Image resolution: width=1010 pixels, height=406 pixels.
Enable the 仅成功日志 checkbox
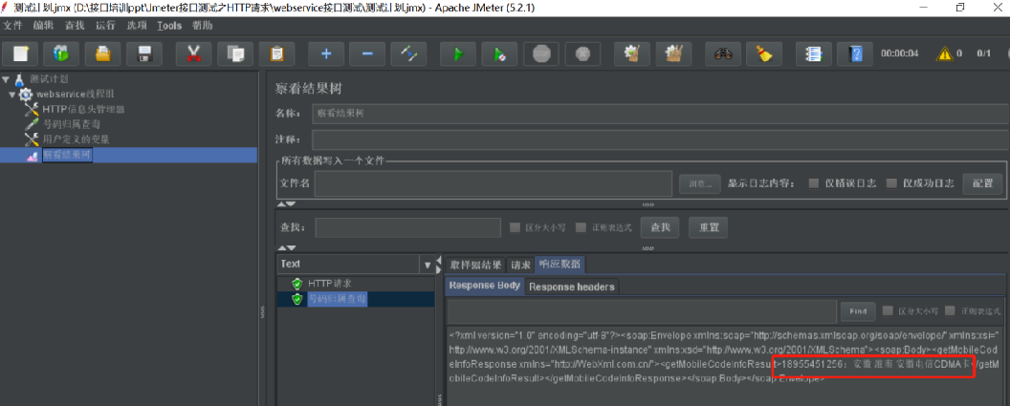click(x=891, y=183)
